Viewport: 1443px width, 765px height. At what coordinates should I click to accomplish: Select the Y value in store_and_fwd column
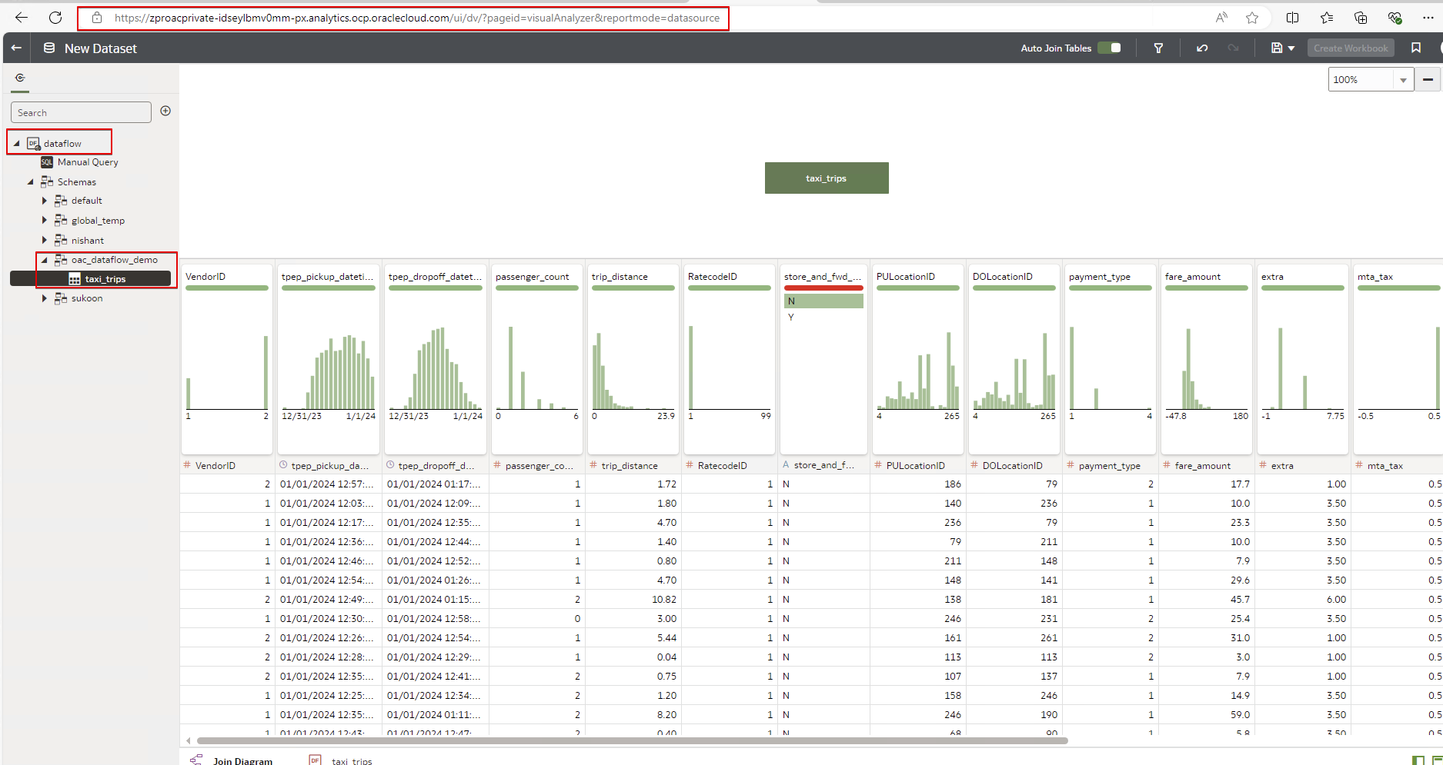pos(791,318)
